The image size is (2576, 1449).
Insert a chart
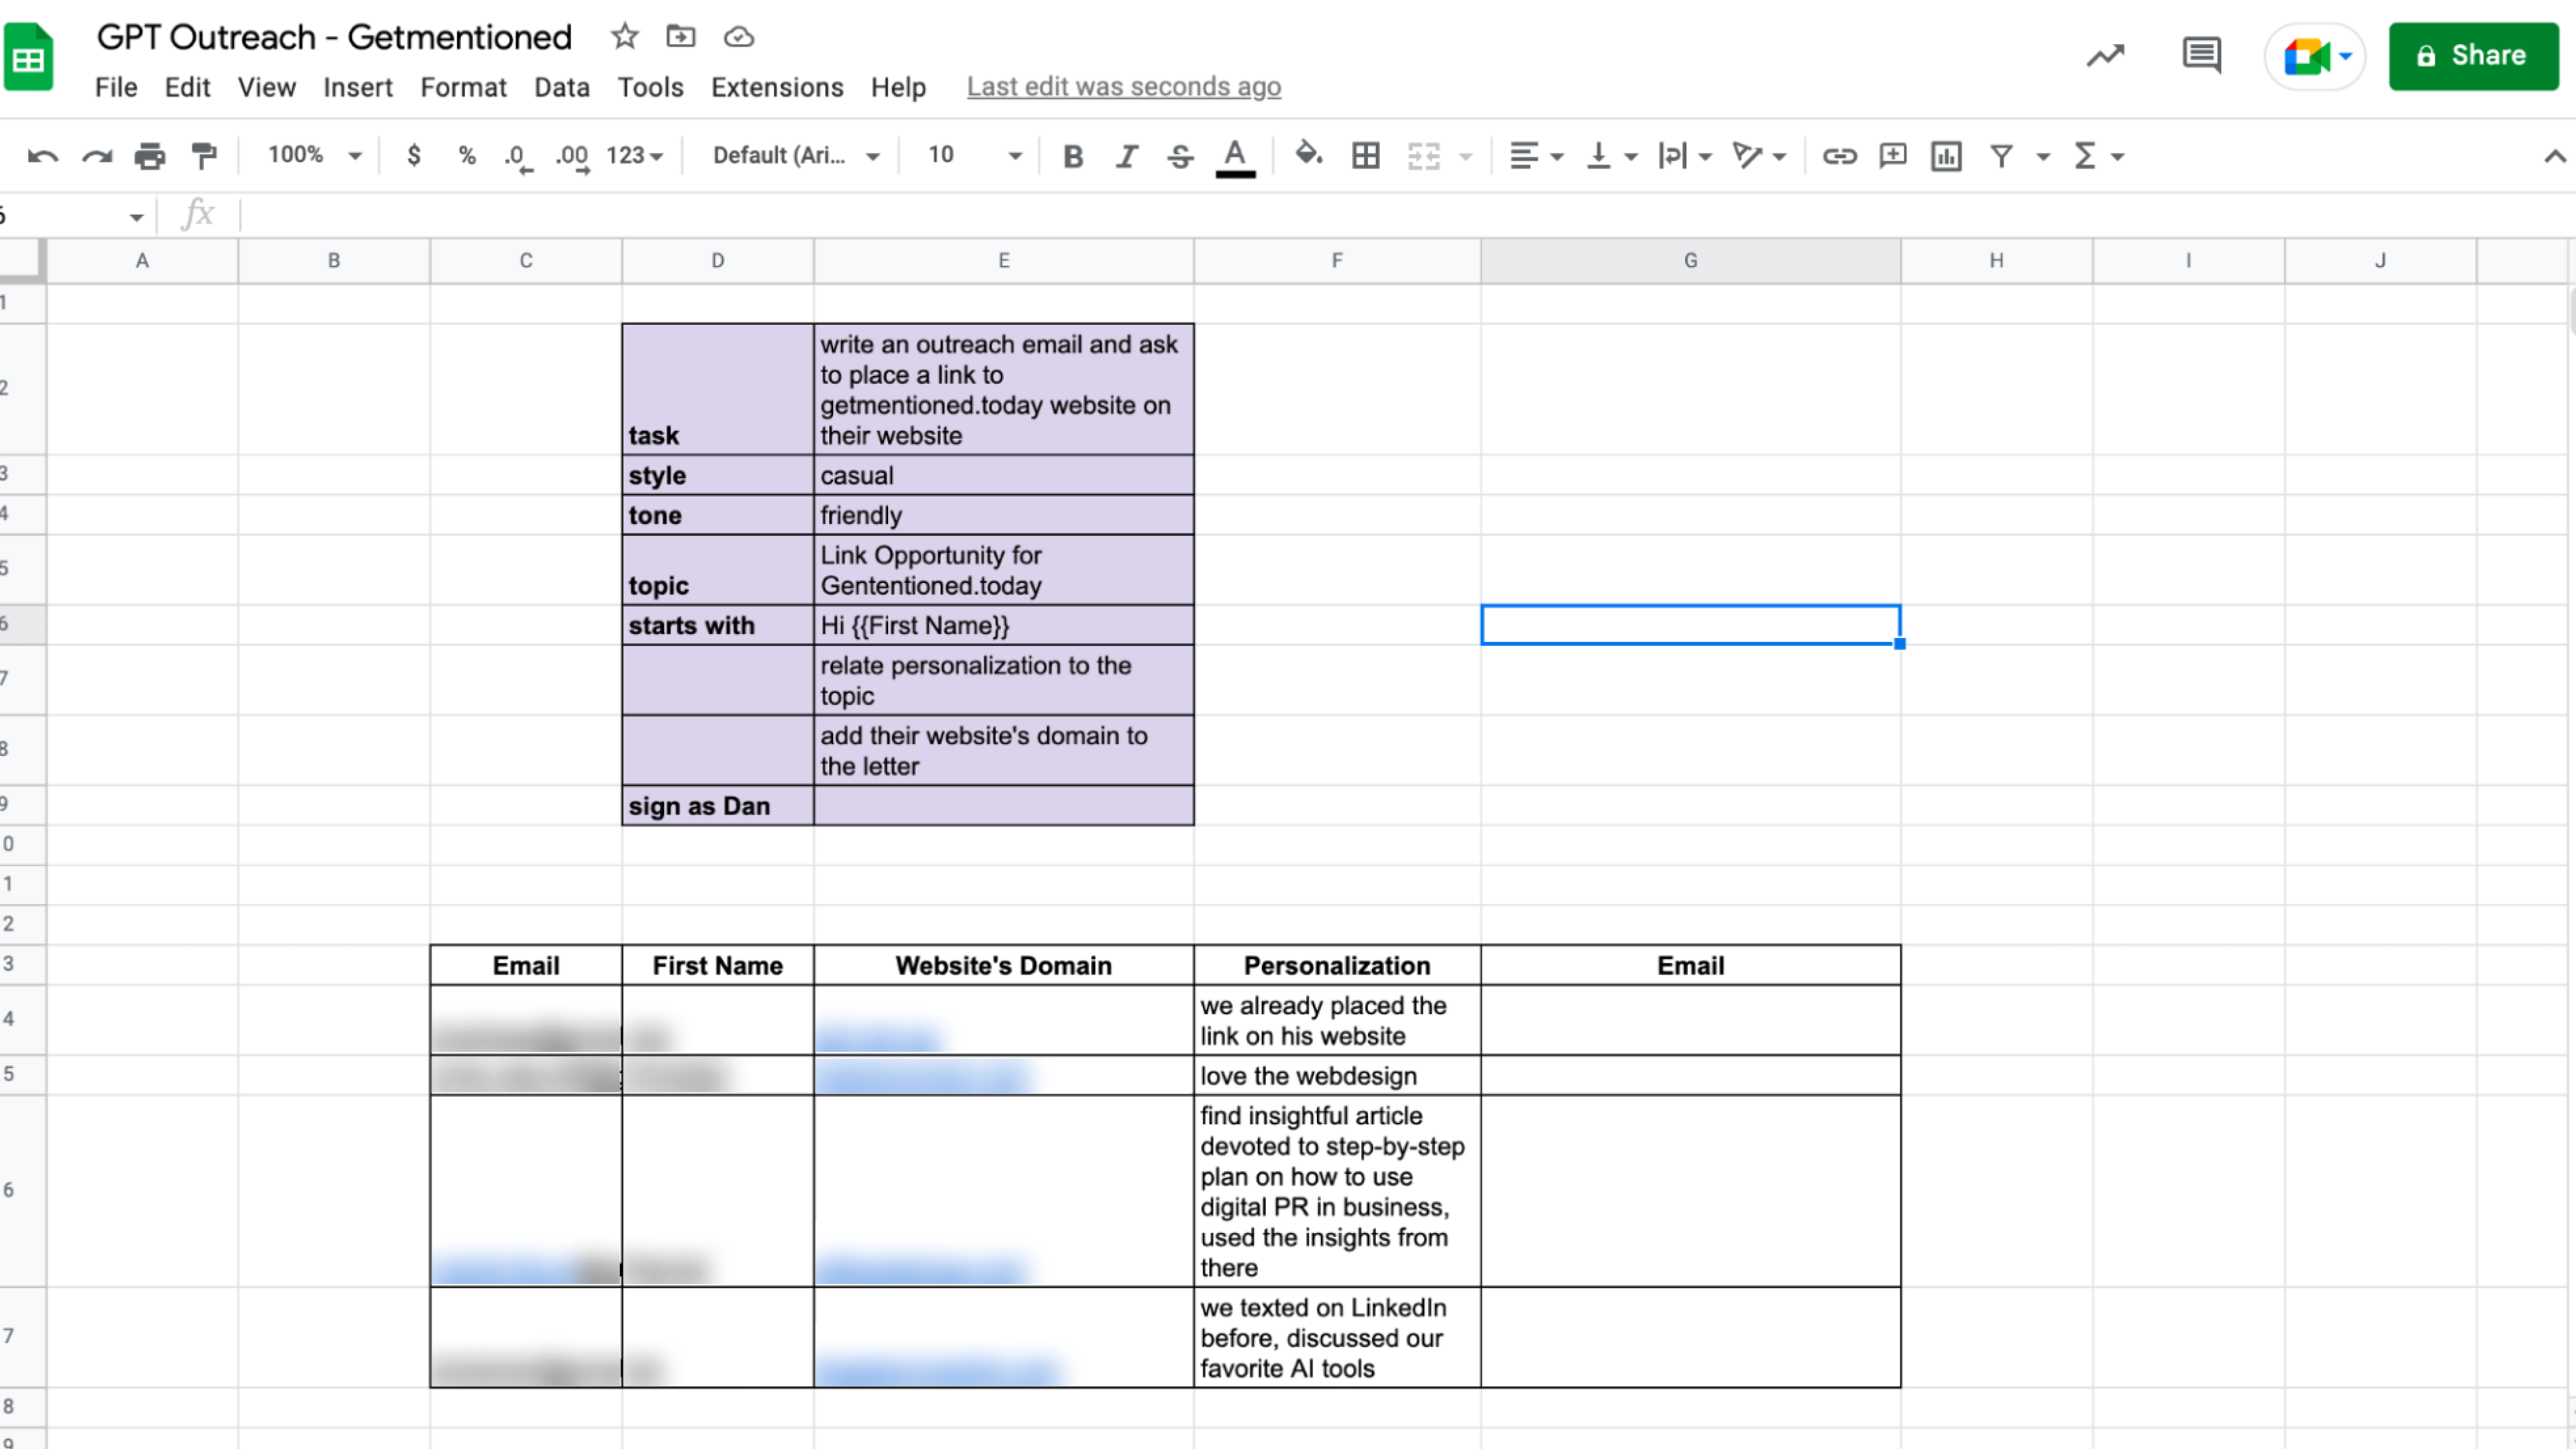tap(1945, 155)
